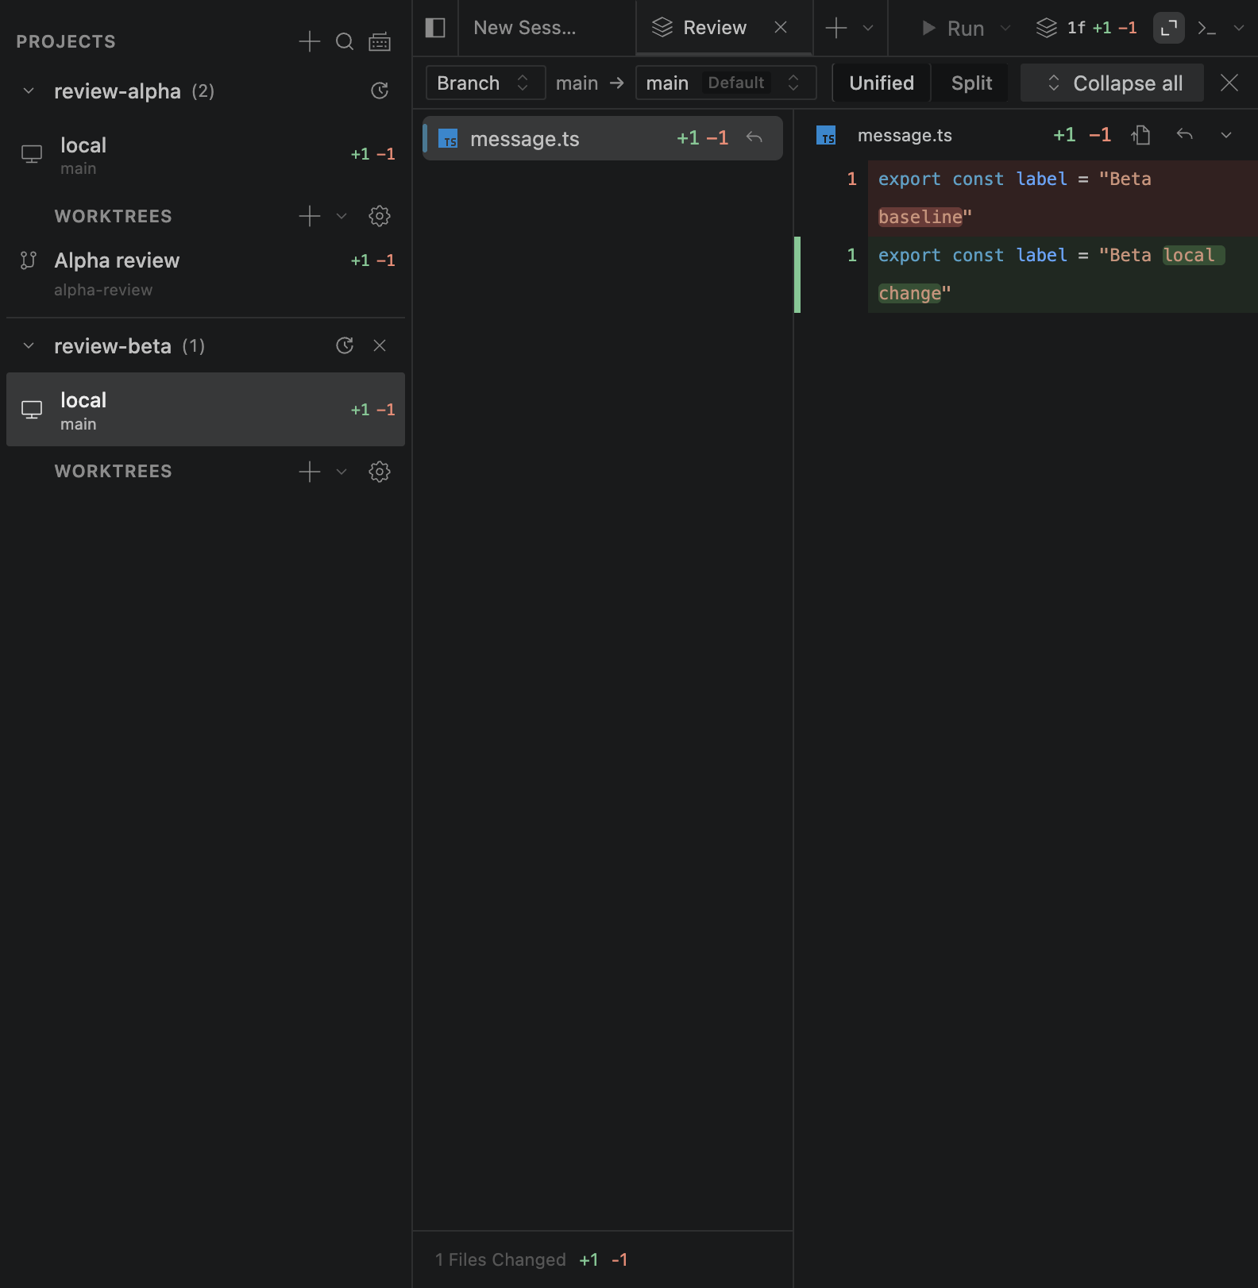Open the terminal icon
Viewport: 1258px width, 1288px height.
[x=1207, y=28]
